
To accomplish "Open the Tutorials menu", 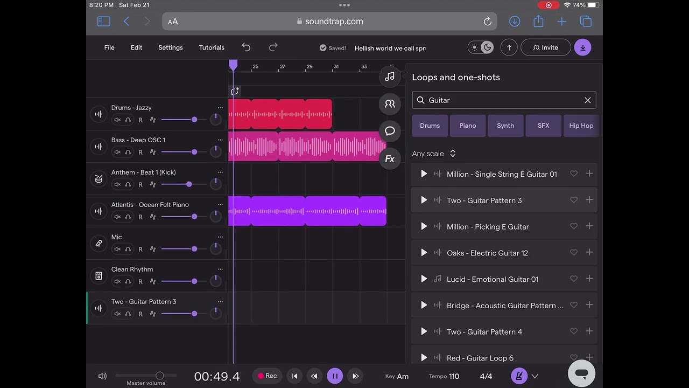I will click(212, 47).
